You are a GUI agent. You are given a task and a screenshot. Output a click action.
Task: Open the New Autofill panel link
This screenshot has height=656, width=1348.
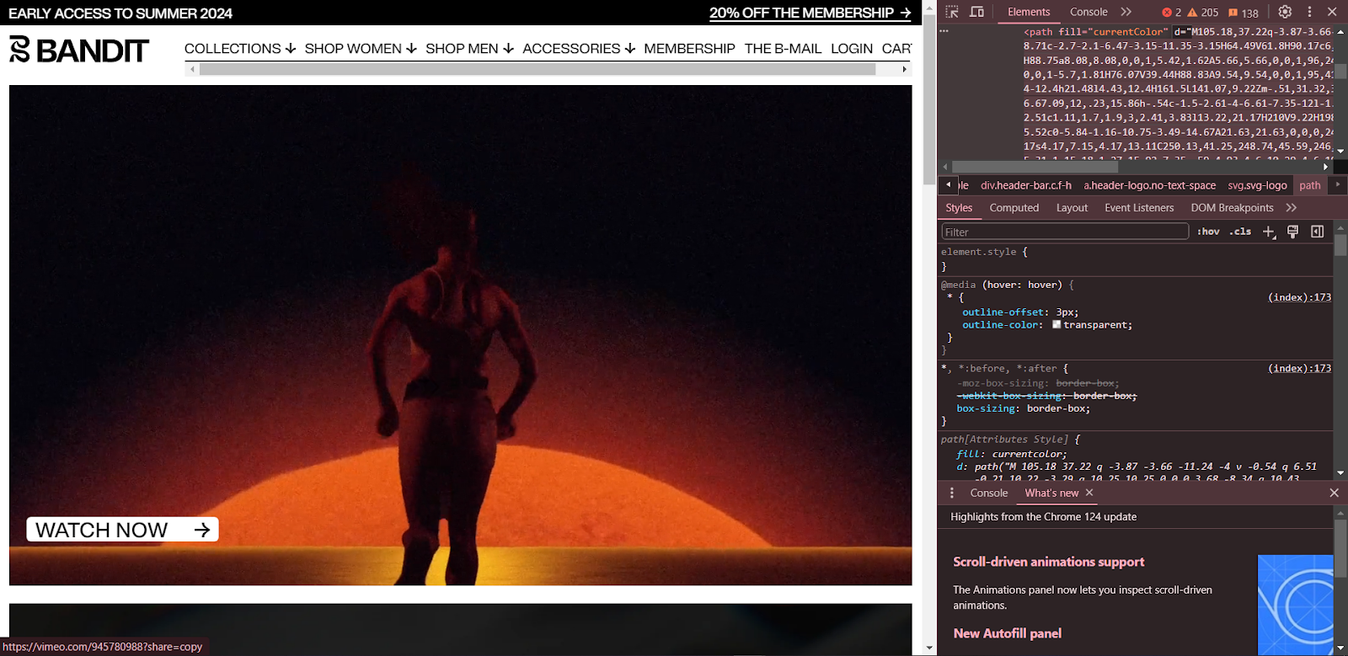click(x=1007, y=633)
